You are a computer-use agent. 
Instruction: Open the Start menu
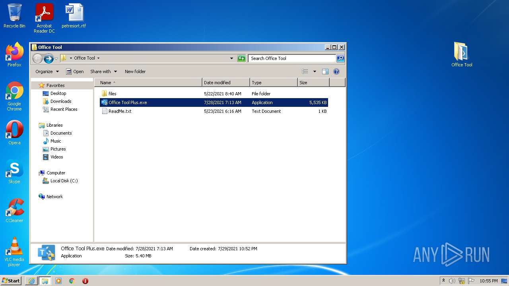pyautogui.click(x=11, y=280)
